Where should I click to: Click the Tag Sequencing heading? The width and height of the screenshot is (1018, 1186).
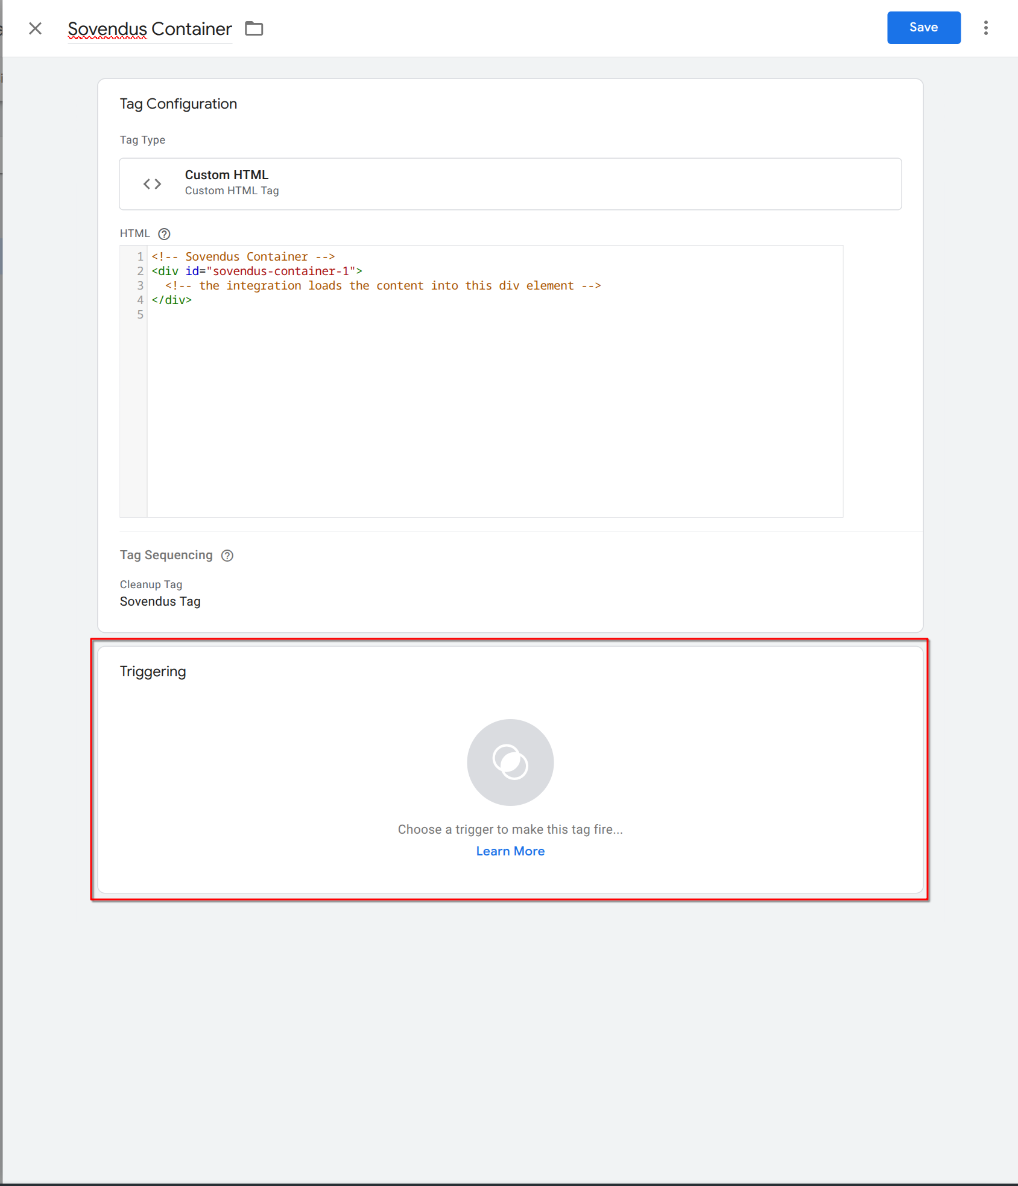pyautogui.click(x=166, y=555)
